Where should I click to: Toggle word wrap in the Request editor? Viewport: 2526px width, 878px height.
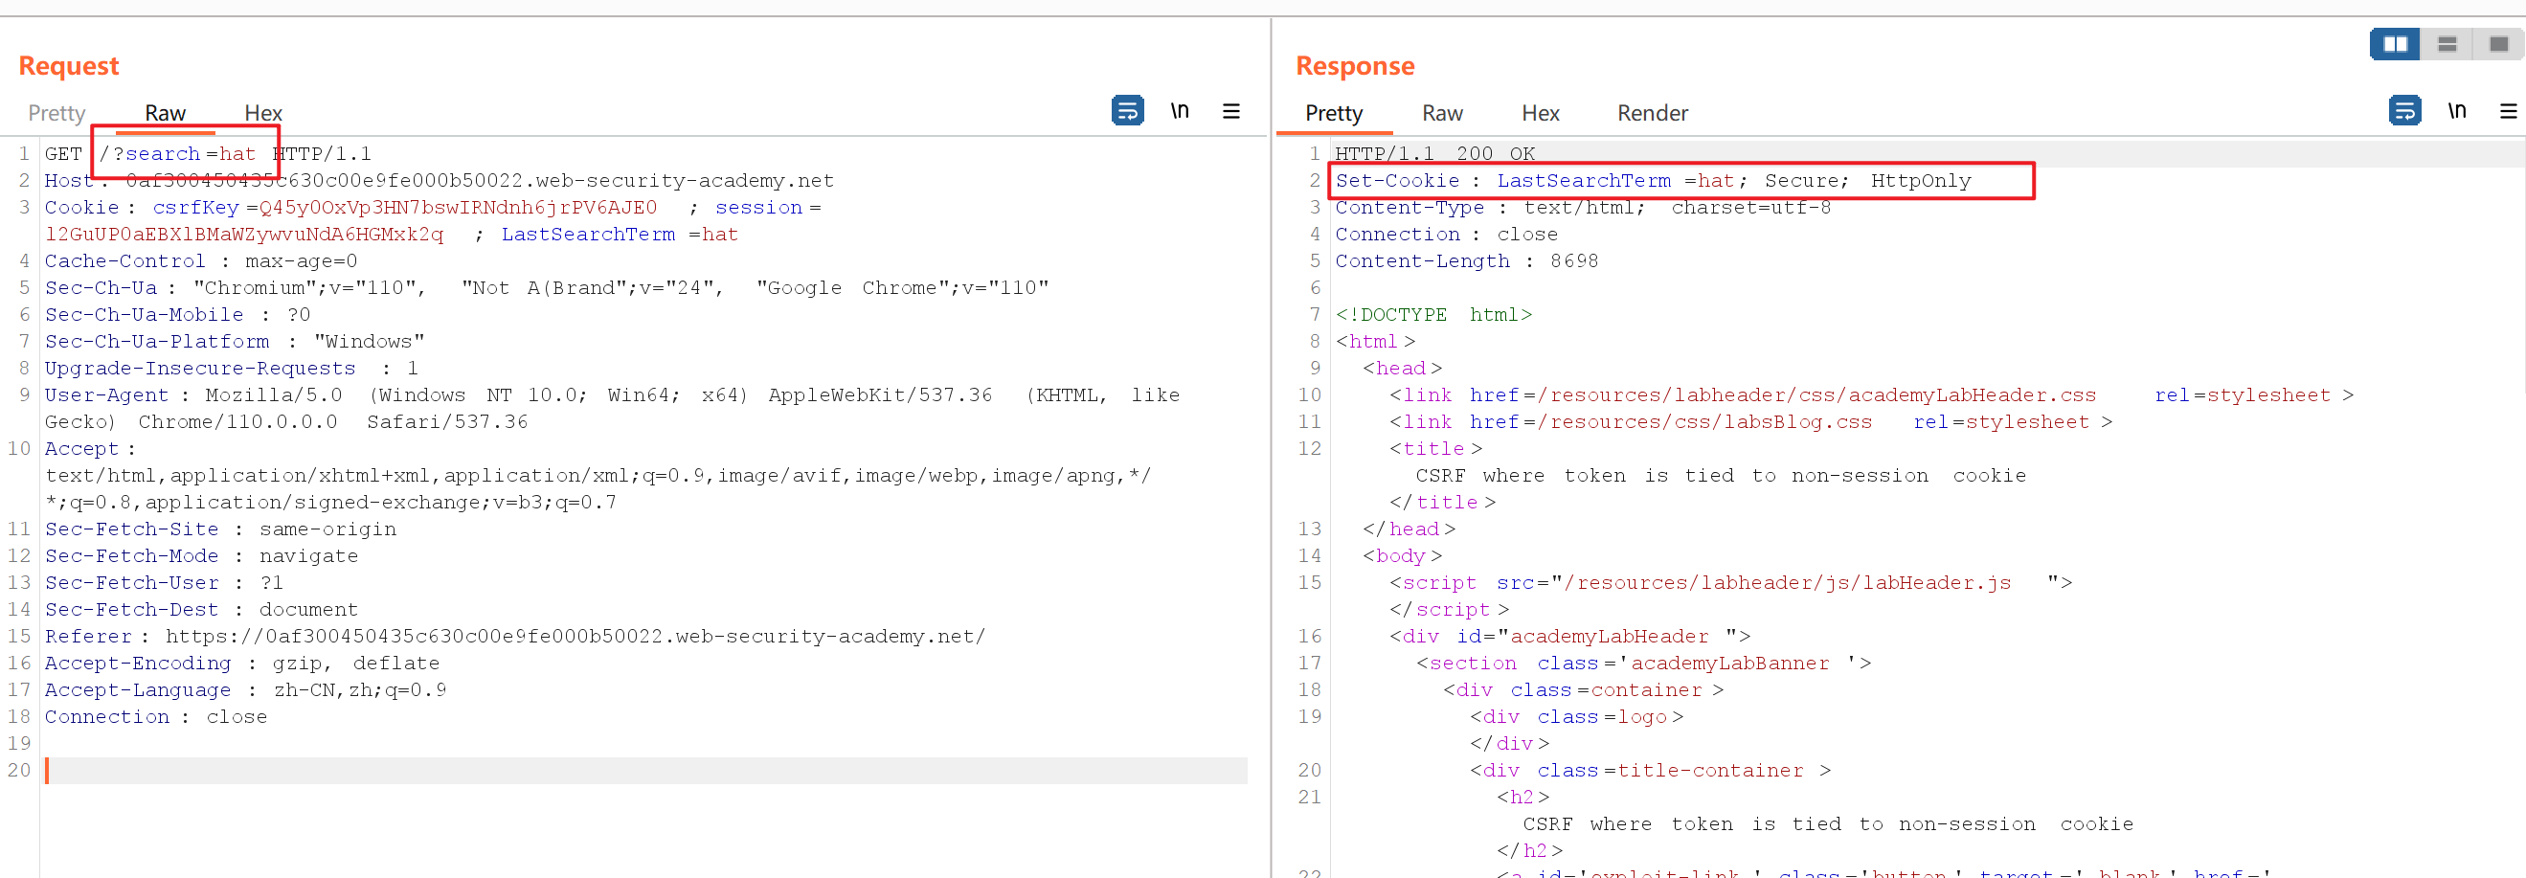[1127, 111]
